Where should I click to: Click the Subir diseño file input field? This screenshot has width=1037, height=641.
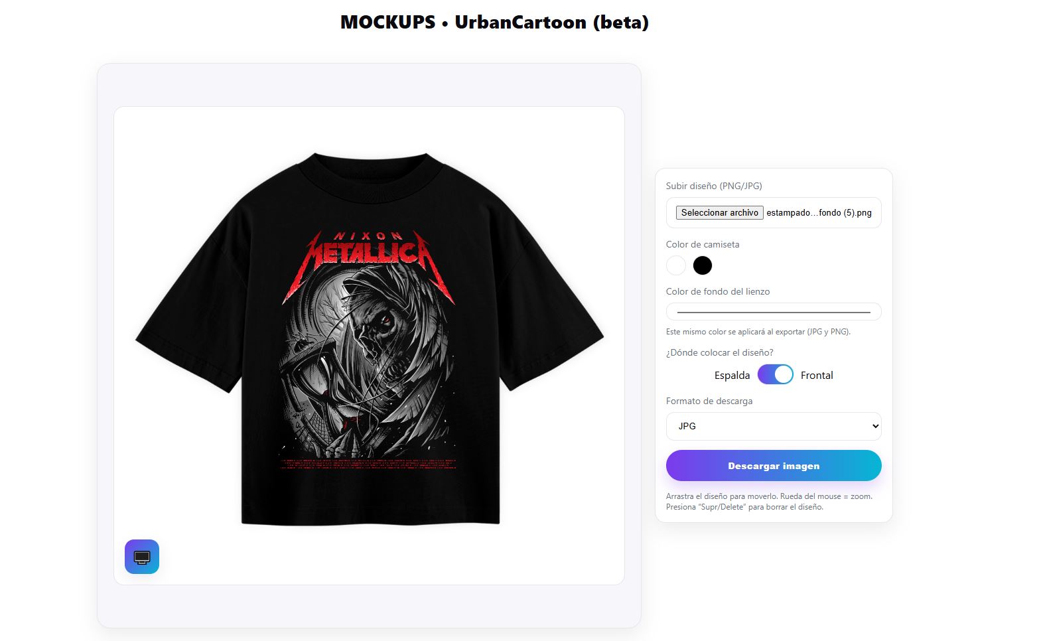point(773,212)
